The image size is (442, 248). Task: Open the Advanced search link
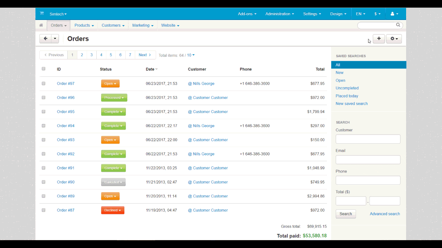[385, 214]
